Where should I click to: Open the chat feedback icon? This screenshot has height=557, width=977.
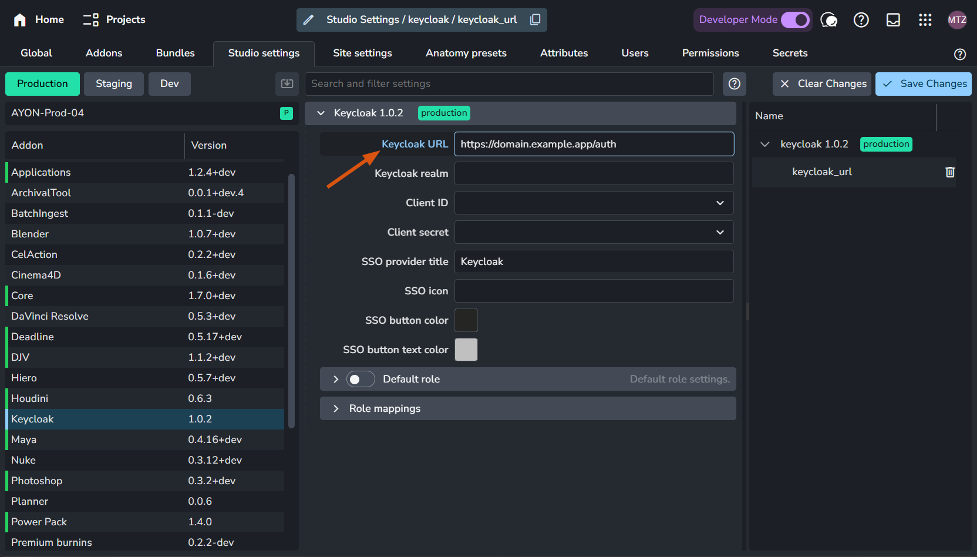[x=828, y=20]
